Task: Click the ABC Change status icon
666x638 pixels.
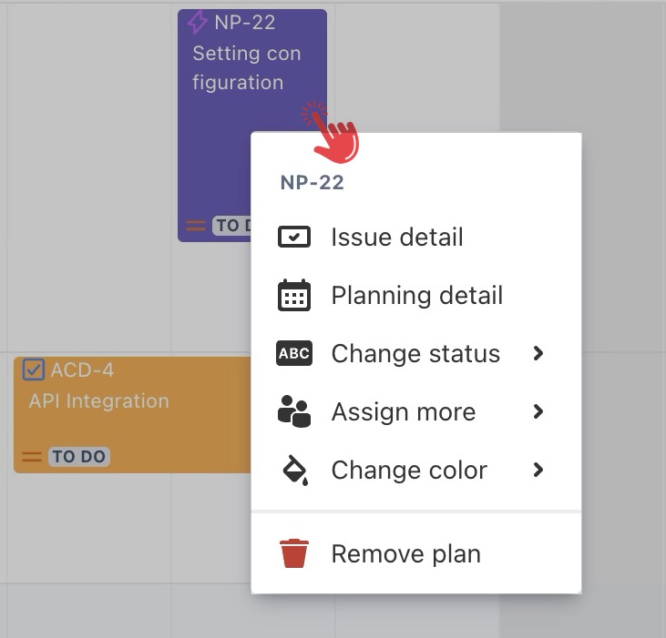Action: (293, 354)
